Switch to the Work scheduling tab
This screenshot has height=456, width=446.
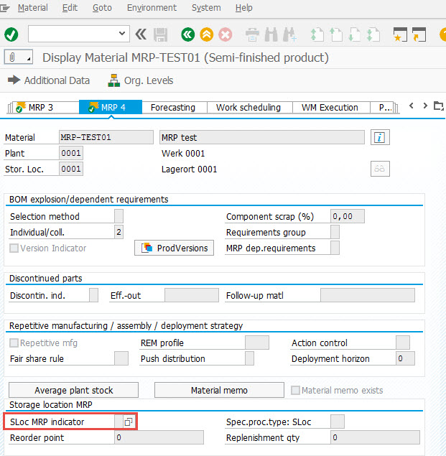249,107
